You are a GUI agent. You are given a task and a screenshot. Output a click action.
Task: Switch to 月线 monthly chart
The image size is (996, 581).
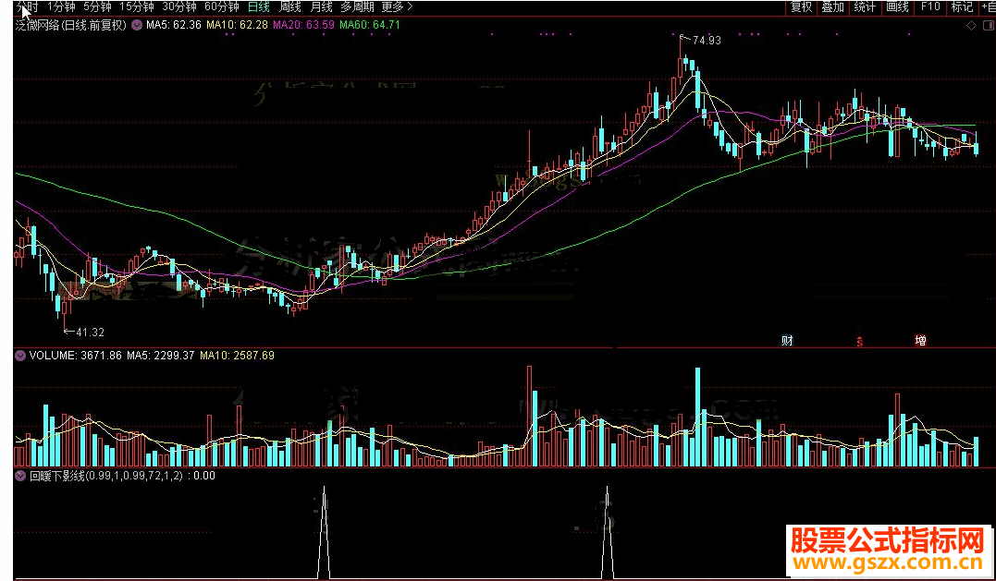click(321, 7)
